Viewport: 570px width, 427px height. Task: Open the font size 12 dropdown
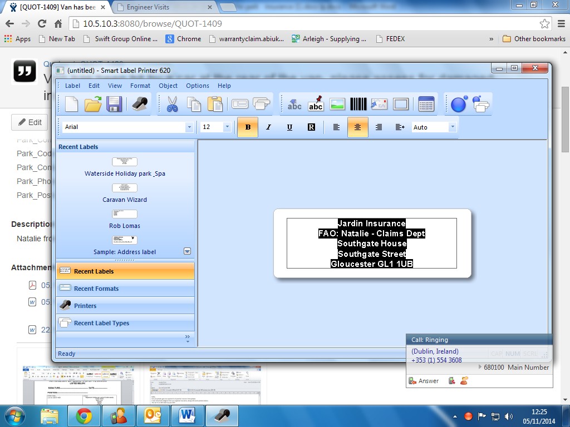pos(227,127)
